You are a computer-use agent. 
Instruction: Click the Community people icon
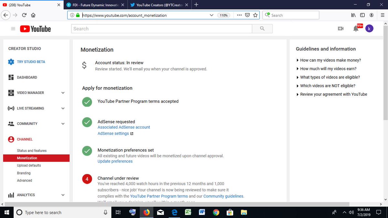(x=11, y=124)
